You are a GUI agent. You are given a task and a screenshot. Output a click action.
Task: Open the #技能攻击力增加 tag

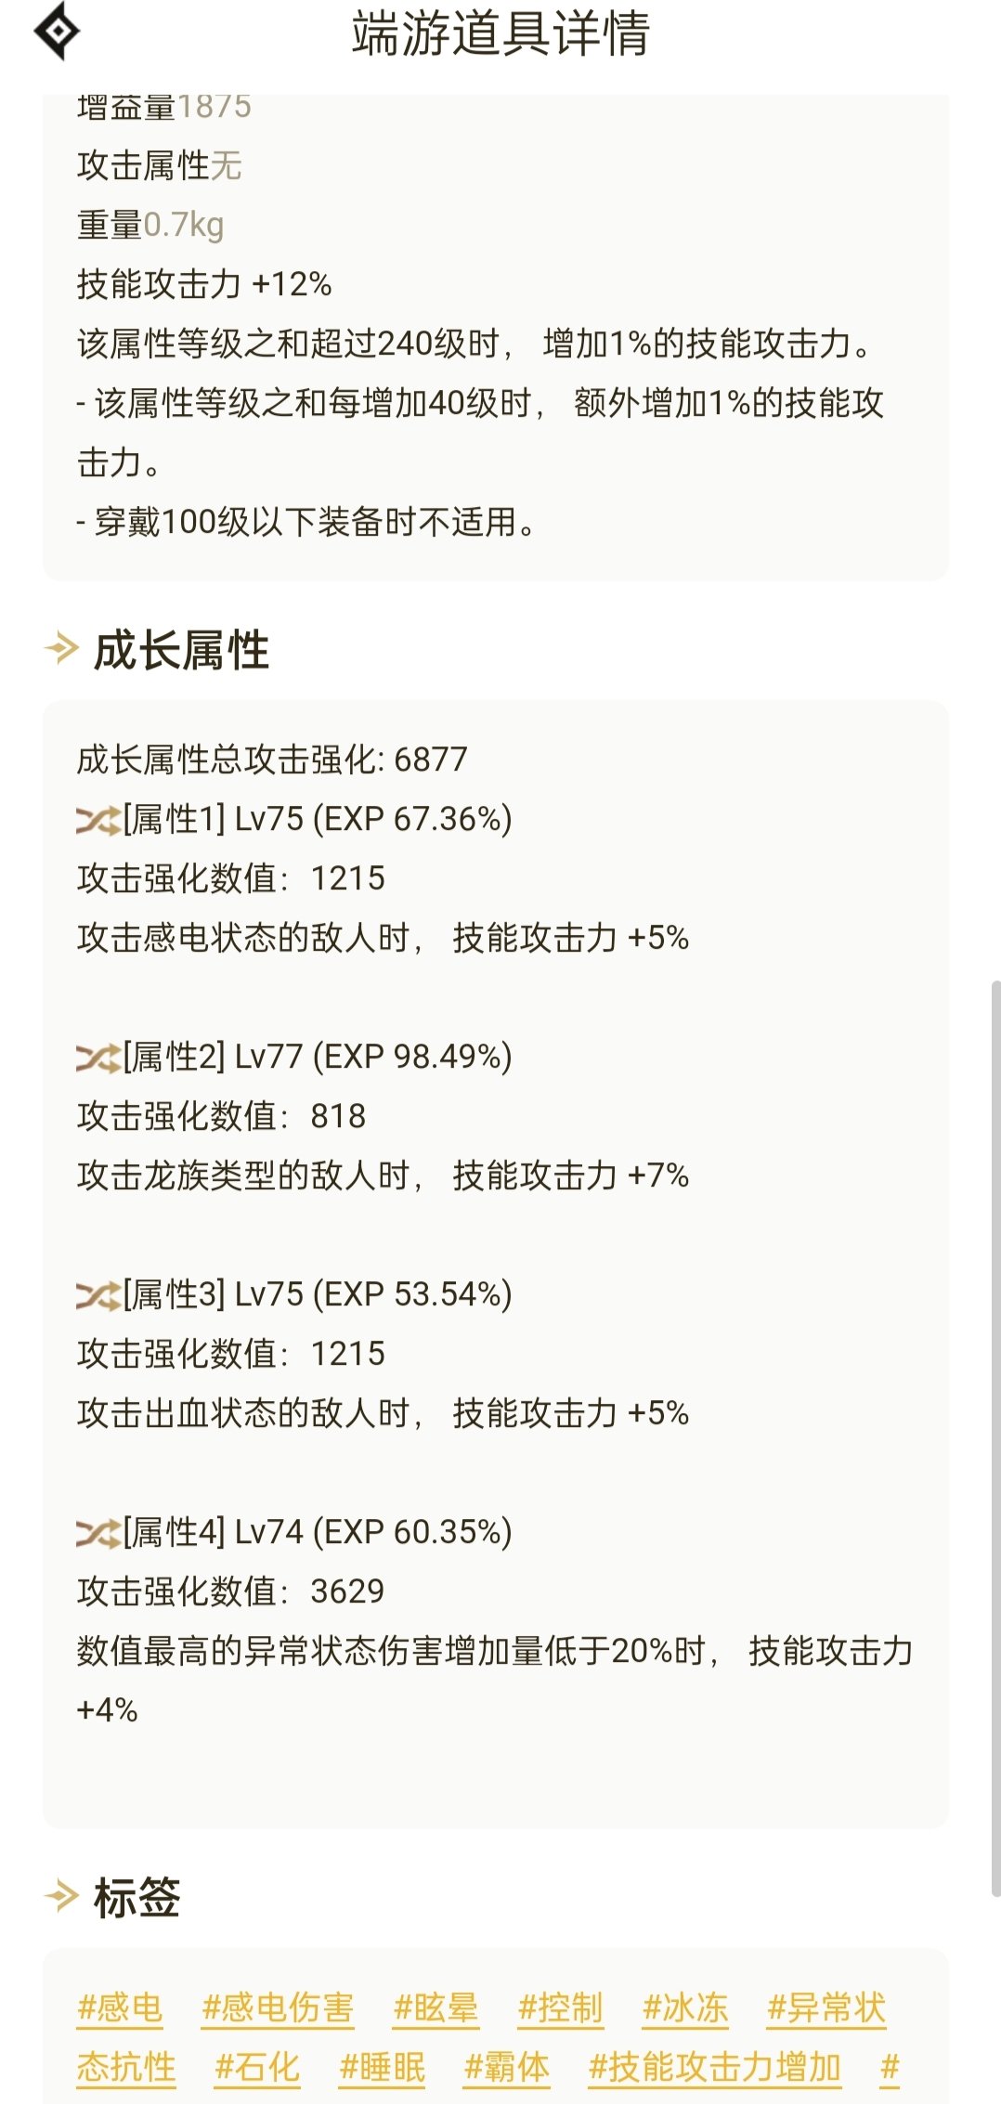[715, 2068]
